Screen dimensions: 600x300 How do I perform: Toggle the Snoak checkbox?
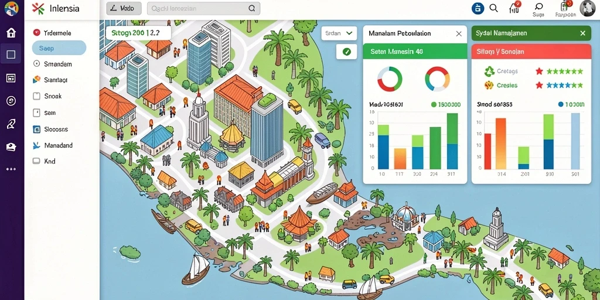point(37,96)
